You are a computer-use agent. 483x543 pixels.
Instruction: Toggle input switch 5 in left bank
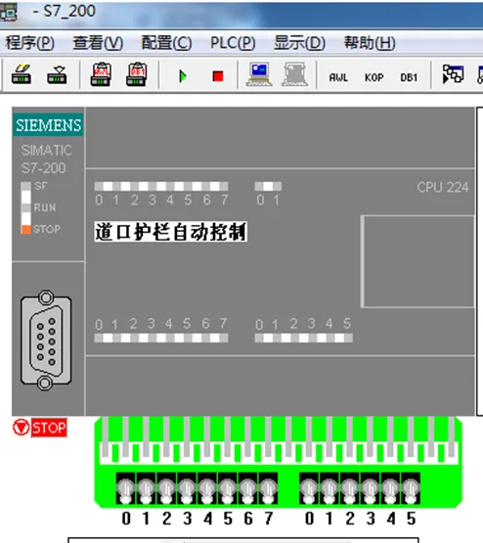tap(228, 488)
